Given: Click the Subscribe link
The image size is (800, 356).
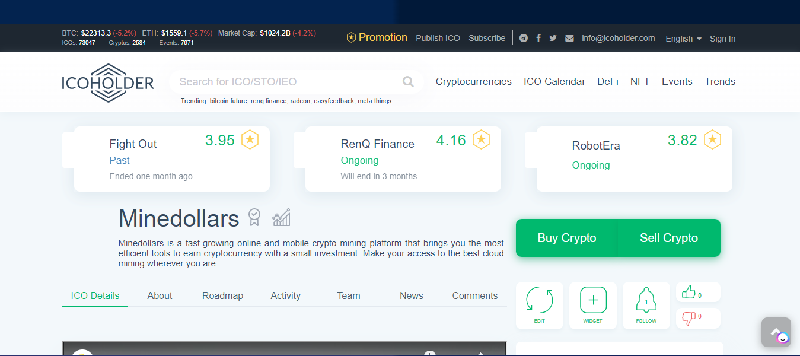Looking at the screenshot, I should click(487, 38).
